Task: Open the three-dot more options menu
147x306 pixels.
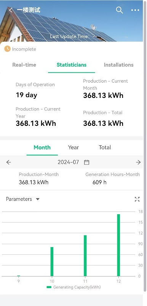Action: pyautogui.click(x=135, y=10)
